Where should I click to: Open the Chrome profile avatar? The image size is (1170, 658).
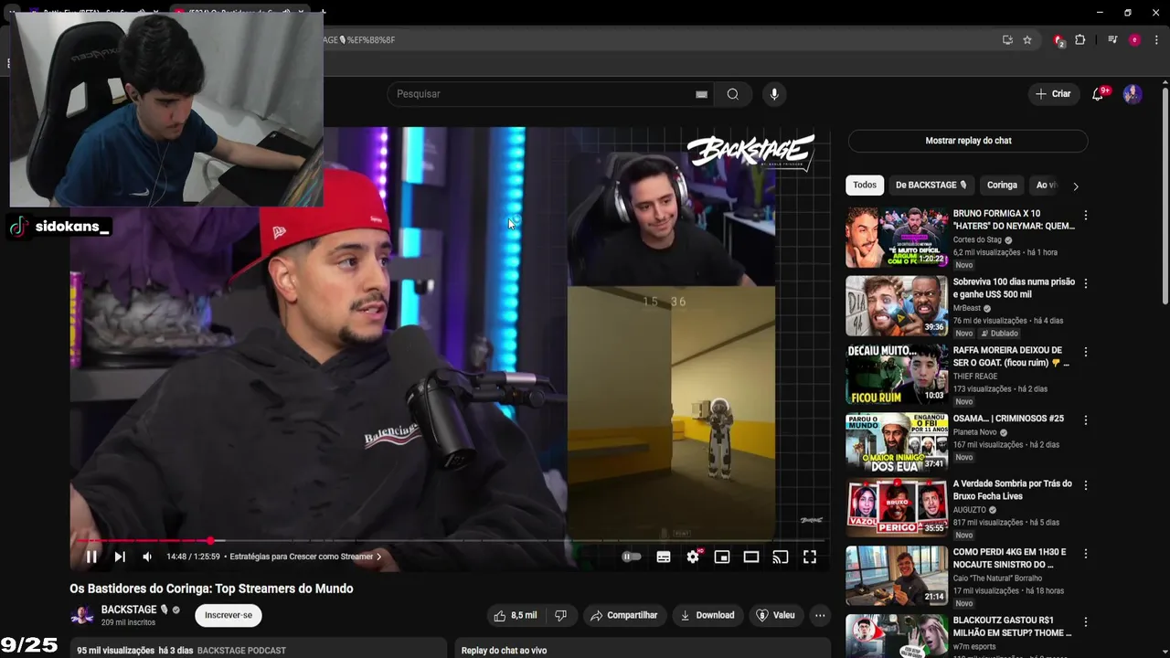coord(1134,40)
